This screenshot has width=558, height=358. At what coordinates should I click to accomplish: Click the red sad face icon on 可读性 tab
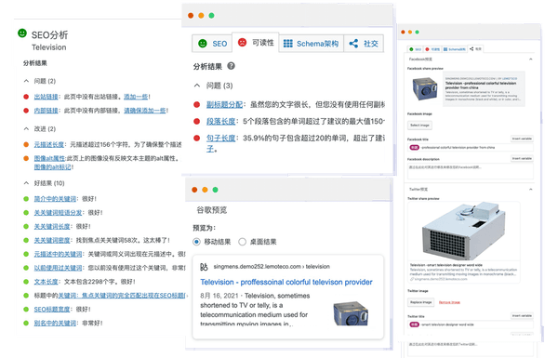pyautogui.click(x=242, y=43)
